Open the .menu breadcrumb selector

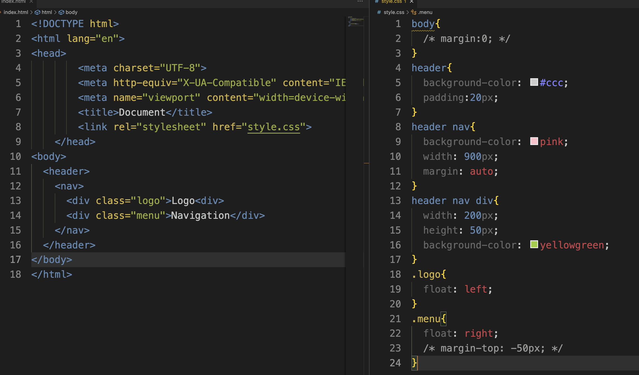click(x=425, y=12)
